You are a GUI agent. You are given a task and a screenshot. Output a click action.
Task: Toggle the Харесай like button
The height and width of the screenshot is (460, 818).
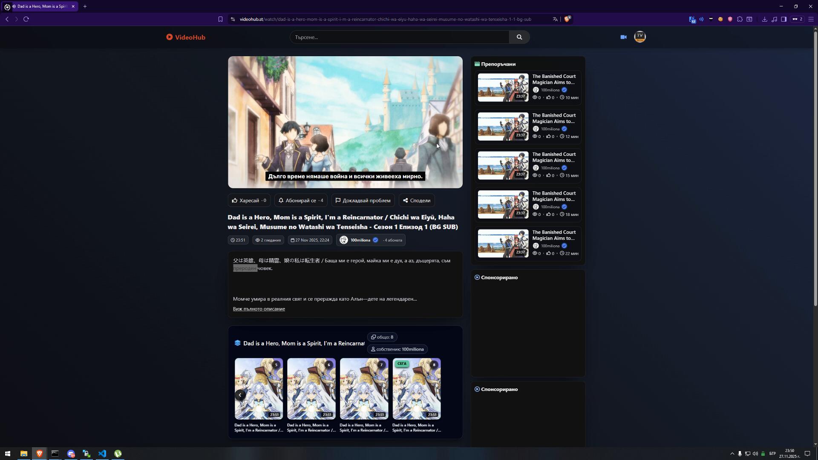pos(249,200)
